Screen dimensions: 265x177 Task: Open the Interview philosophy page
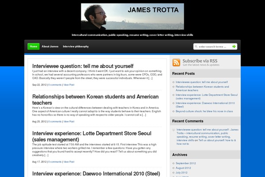pos(76,46)
